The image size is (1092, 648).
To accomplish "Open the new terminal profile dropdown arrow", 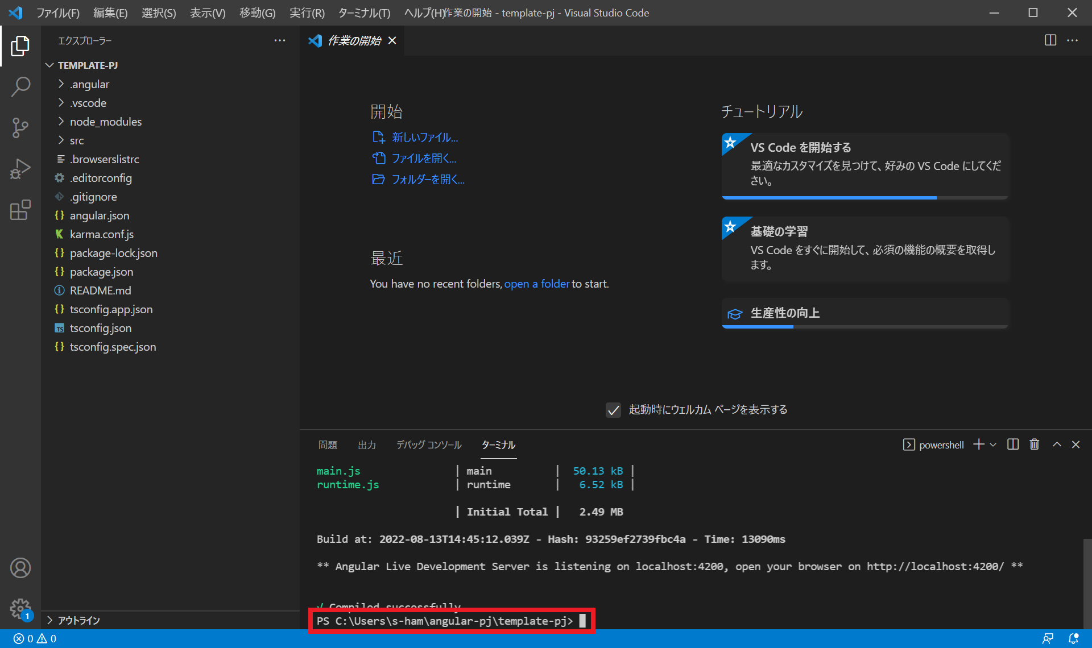I will click(x=993, y=445).
